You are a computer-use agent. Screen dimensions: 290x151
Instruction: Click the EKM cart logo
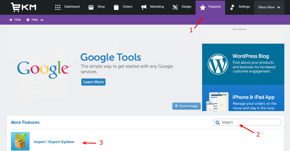point(24,7)
